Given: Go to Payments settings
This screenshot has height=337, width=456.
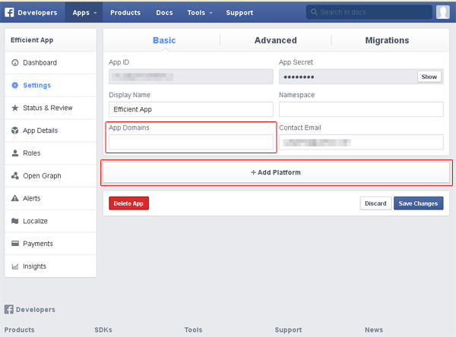Looking at the screenshot, I should coord(51,244).
